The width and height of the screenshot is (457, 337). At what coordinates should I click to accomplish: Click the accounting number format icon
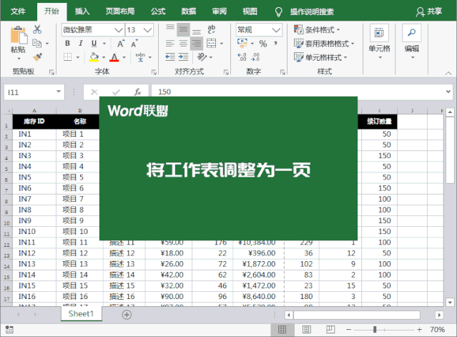tap(242, 44)
